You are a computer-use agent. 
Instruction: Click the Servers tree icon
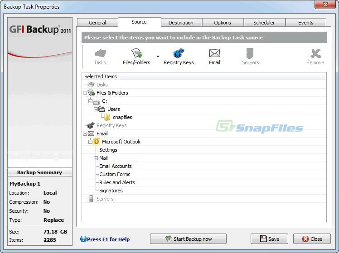point(91,199)
